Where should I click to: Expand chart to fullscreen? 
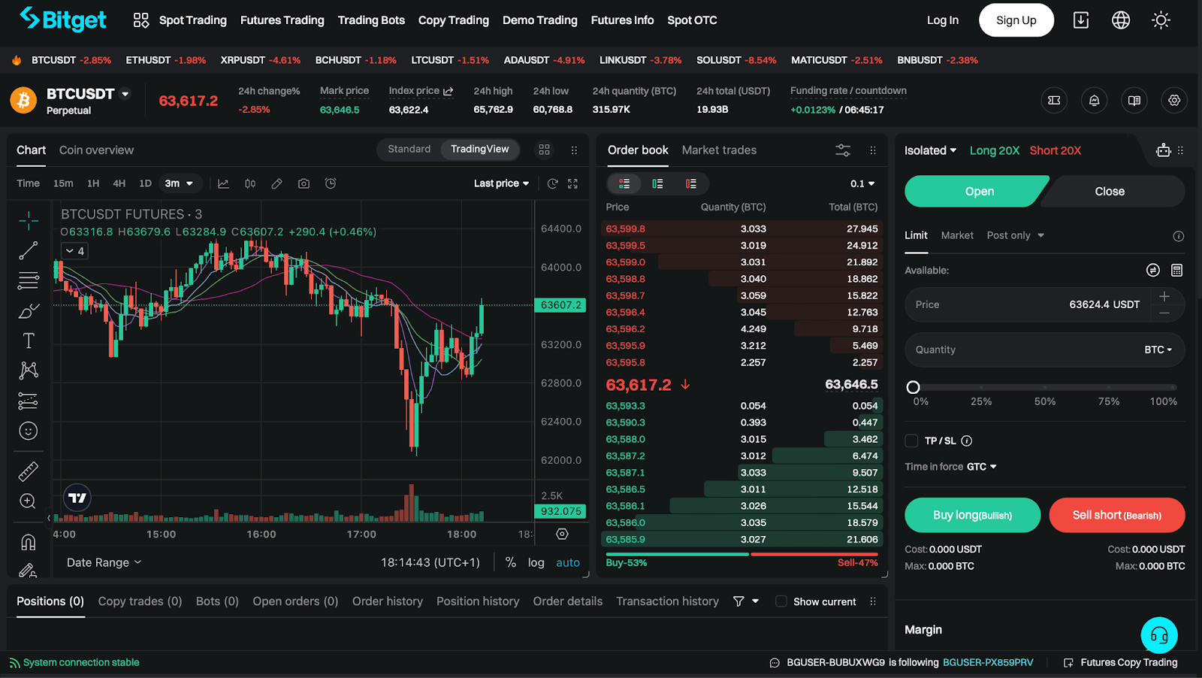coord(572,183)
